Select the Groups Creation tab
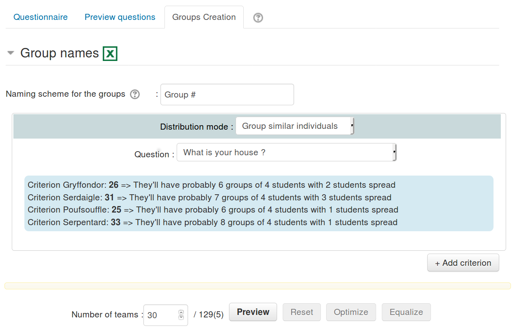Screen dimensions: 513x330 pyautogui.click(x=204, y=17)
